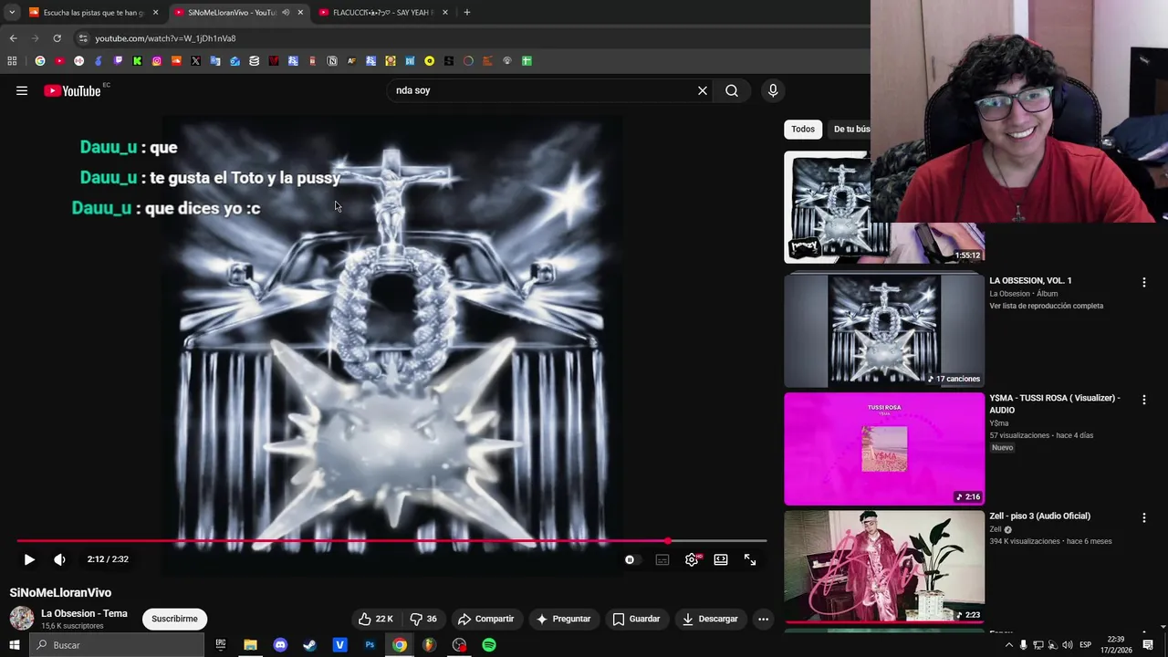
Task: Clear the search text with the X
Action: click(x=703, y=90)
